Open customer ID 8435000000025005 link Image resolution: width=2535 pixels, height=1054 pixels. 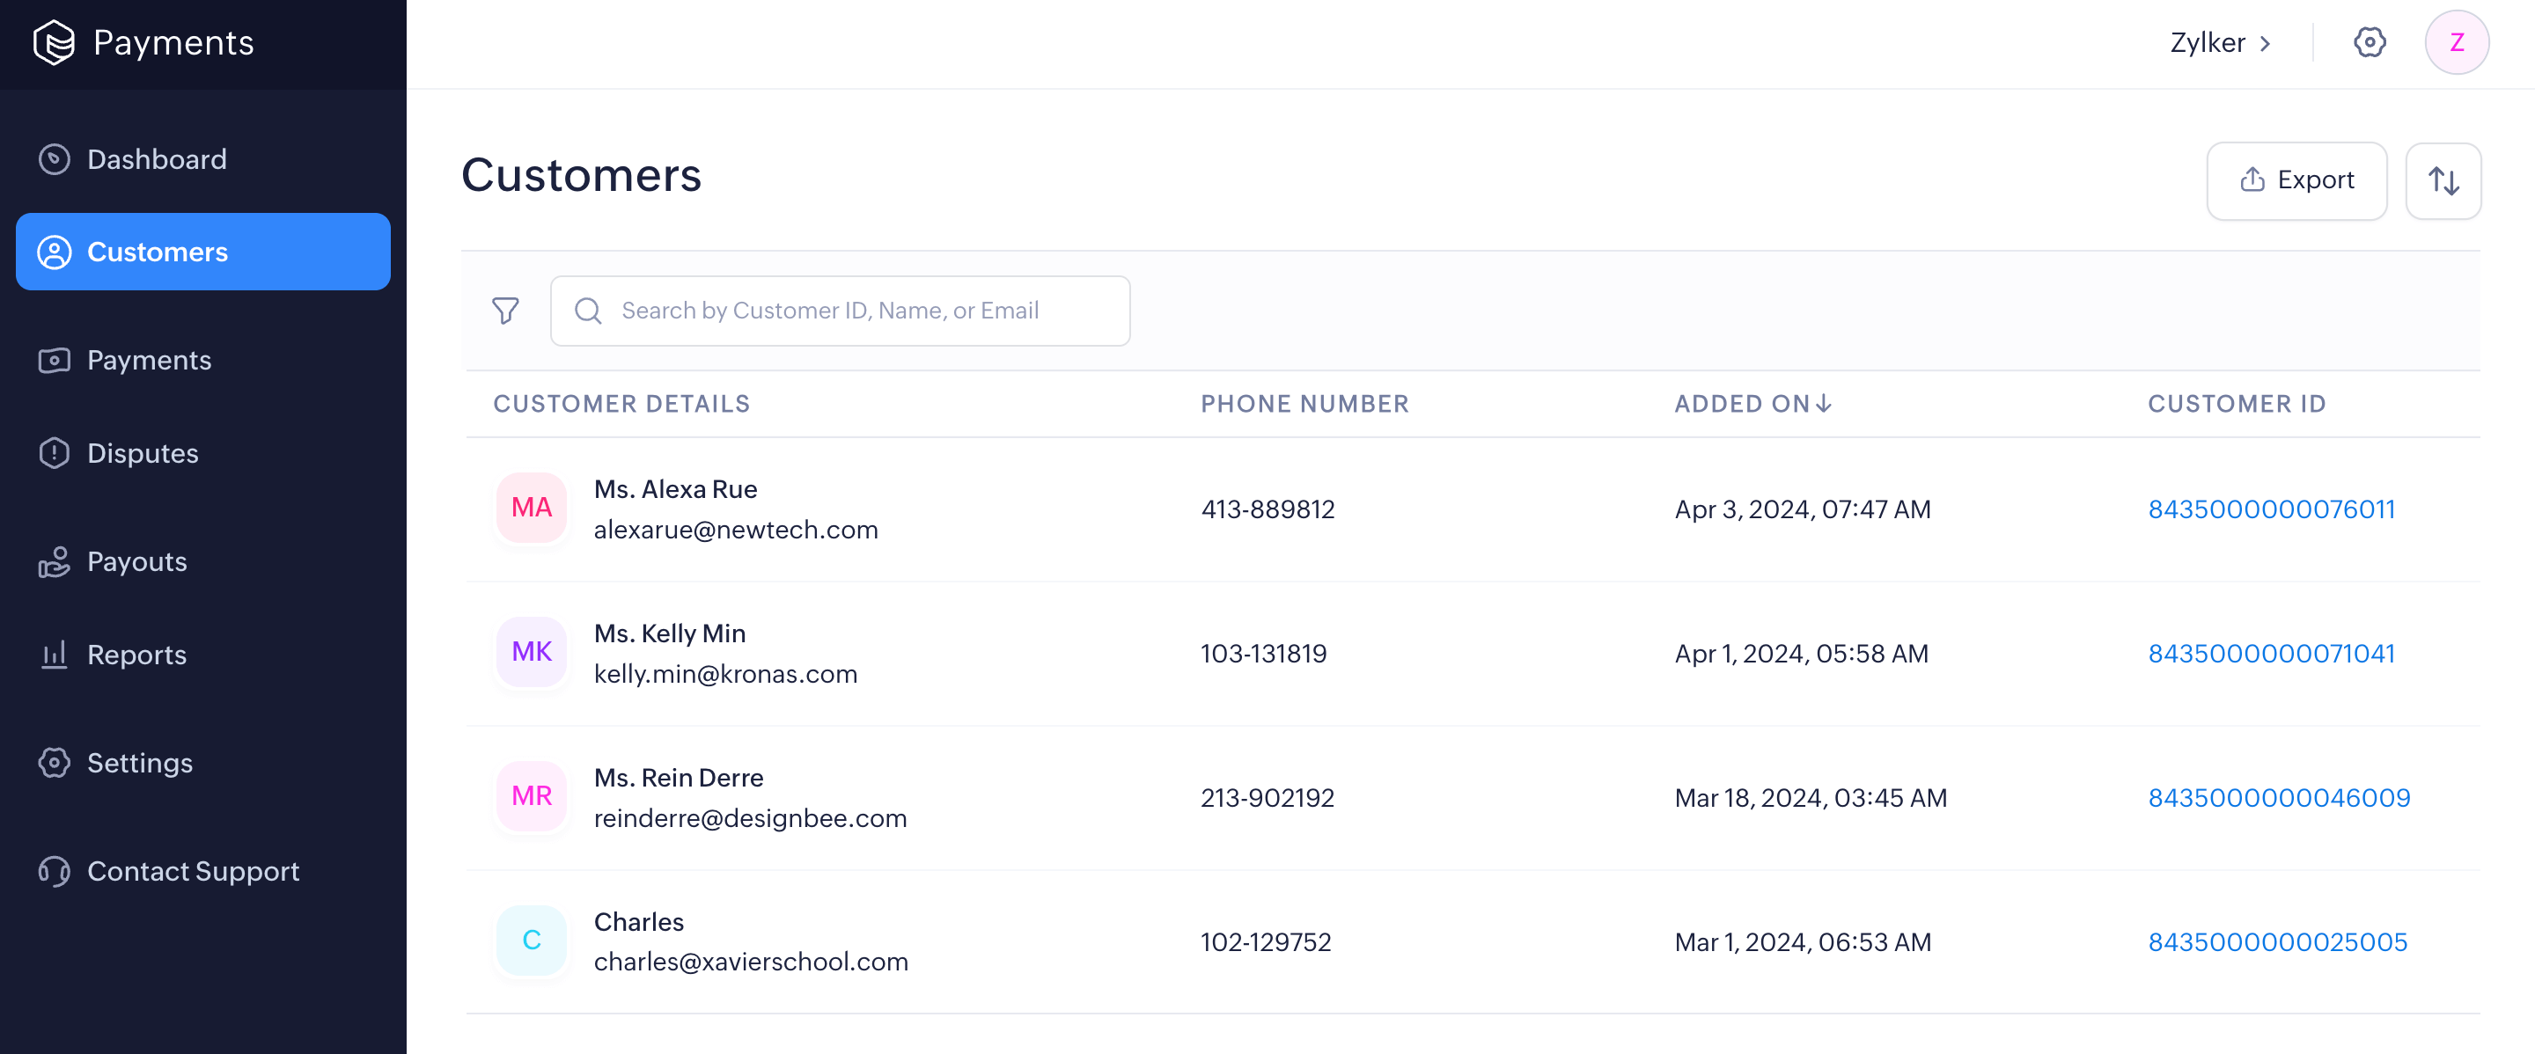pos(2277,942)
